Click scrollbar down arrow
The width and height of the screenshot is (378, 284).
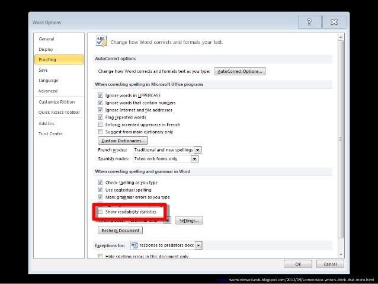tap(341, 254)
